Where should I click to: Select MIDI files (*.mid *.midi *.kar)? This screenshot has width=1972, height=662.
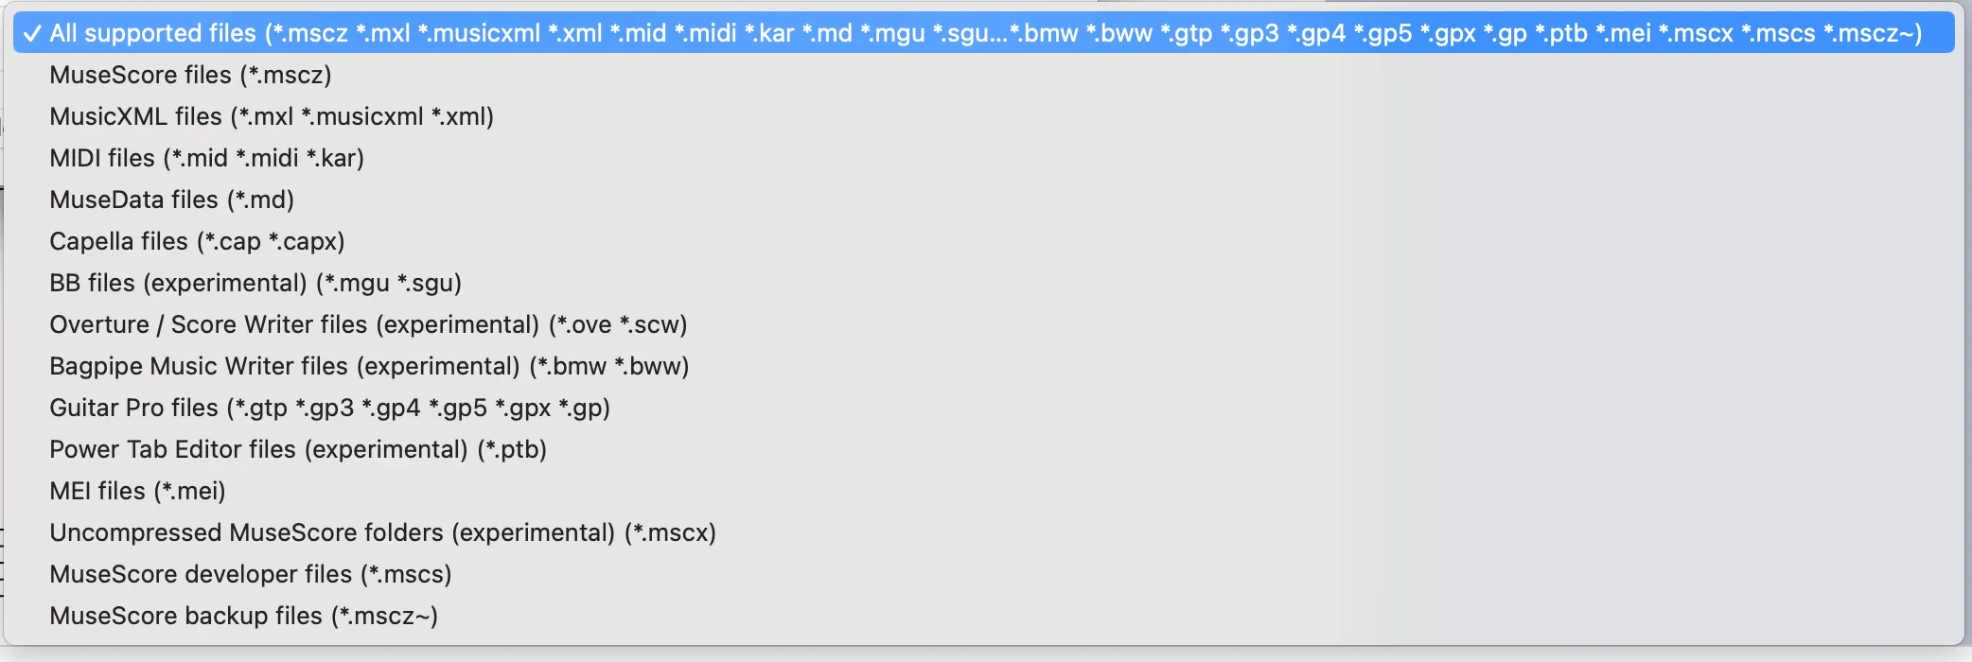pos(208,158)
